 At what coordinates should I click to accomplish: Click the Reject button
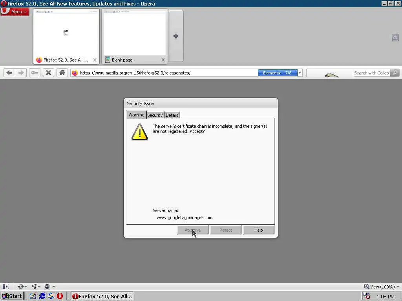[226, 230]
